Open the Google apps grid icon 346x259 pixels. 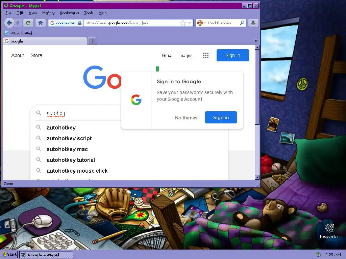[x=206, y=55]
